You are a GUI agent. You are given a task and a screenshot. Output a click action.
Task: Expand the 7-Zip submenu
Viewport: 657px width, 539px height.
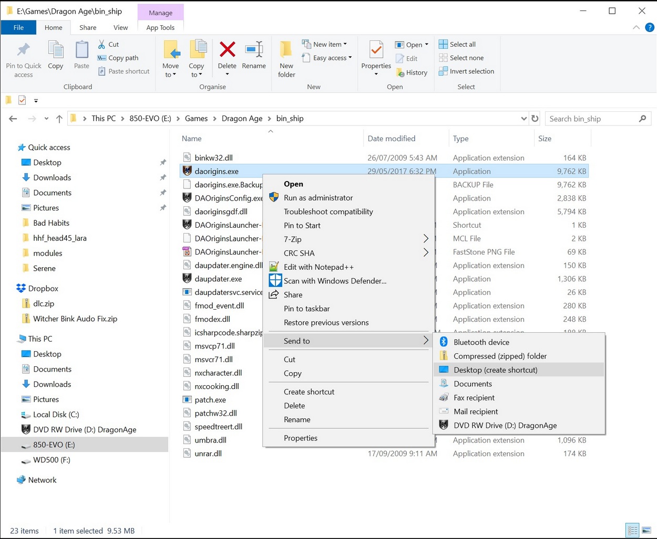349,239
